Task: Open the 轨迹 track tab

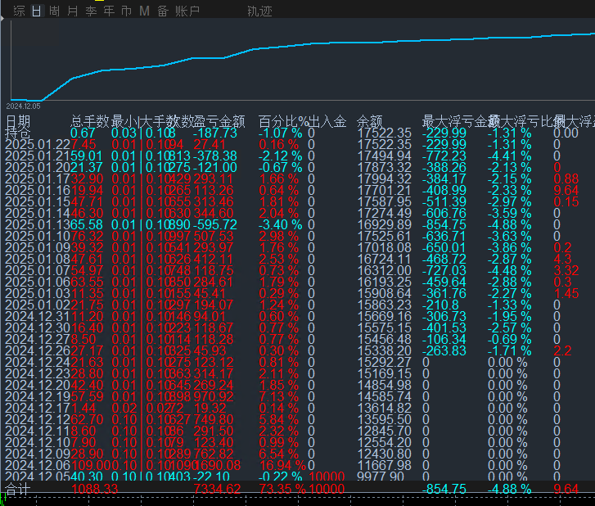Action: click(x=259, y=11)
